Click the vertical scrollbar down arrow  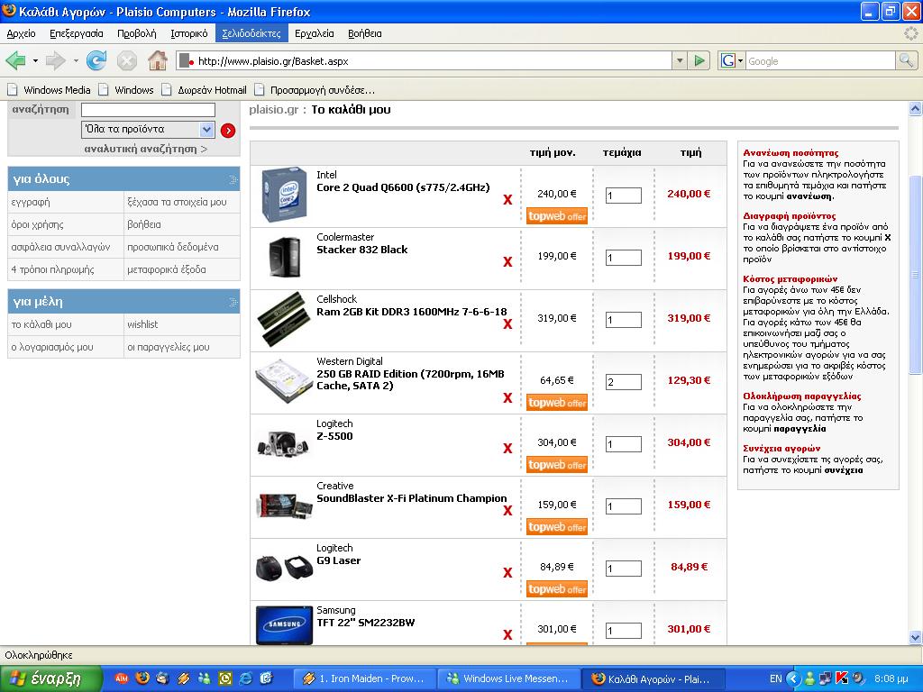coord(915,637)
